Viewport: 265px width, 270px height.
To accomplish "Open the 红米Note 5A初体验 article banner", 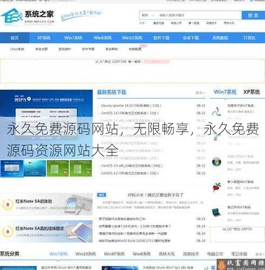I will pyautogui.click(x=47, y=205).
